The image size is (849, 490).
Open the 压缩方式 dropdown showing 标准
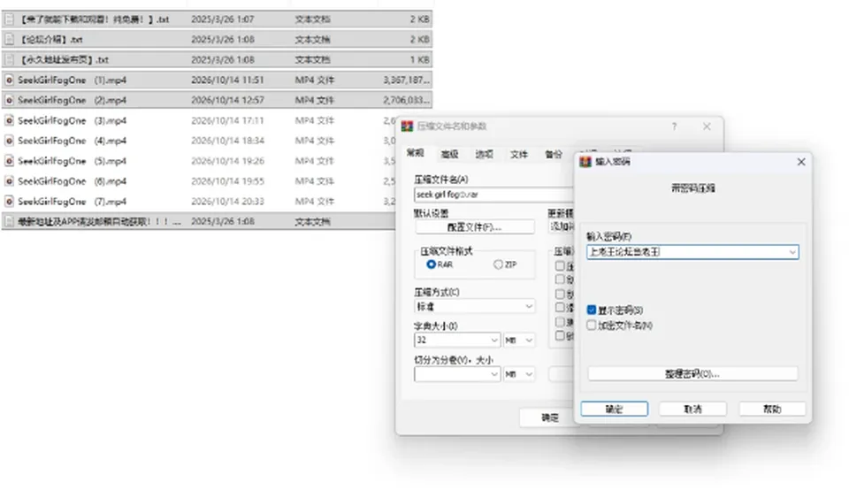coord(474,306)
